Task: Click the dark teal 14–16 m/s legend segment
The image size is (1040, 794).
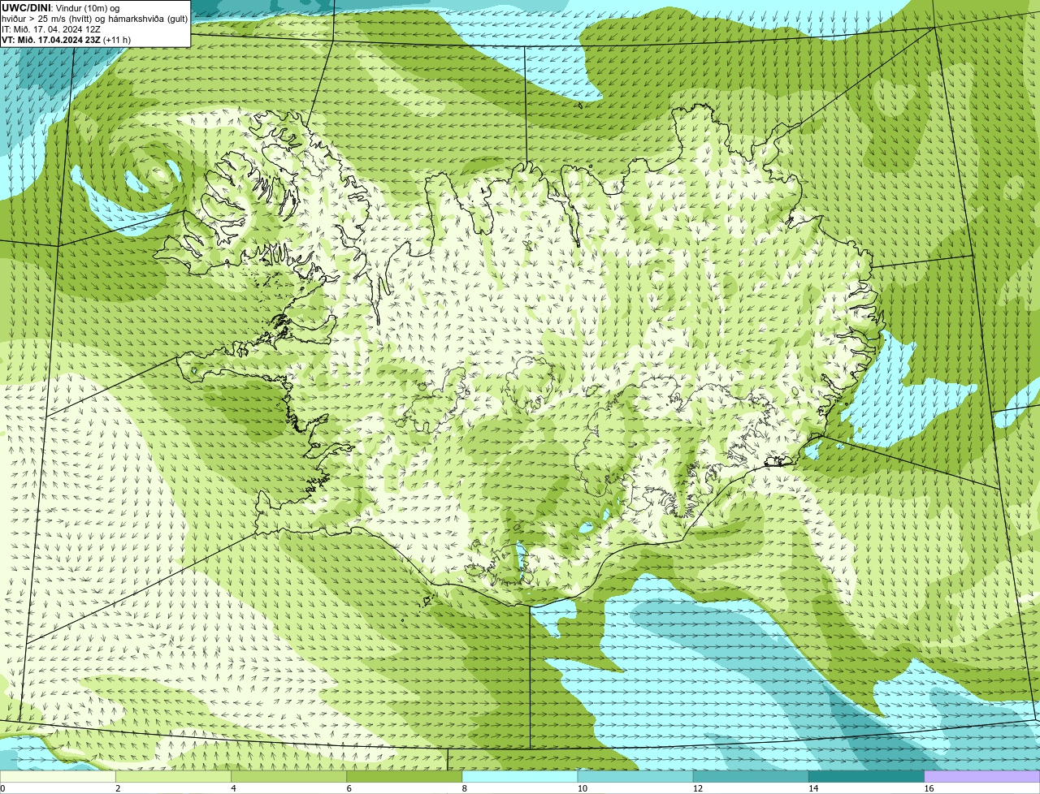Action: click(x=866, y=776)
